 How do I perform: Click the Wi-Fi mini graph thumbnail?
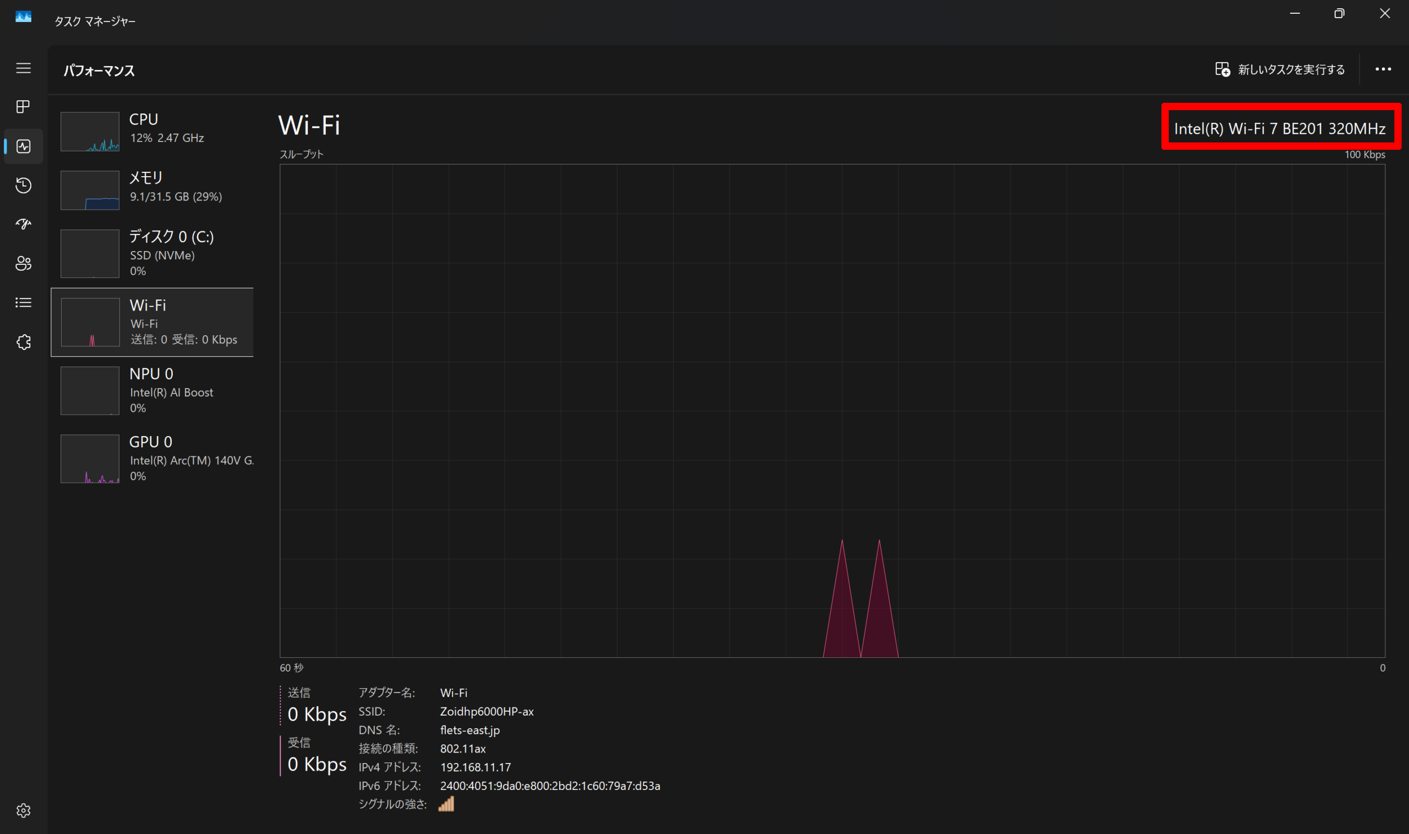[90, 323]
